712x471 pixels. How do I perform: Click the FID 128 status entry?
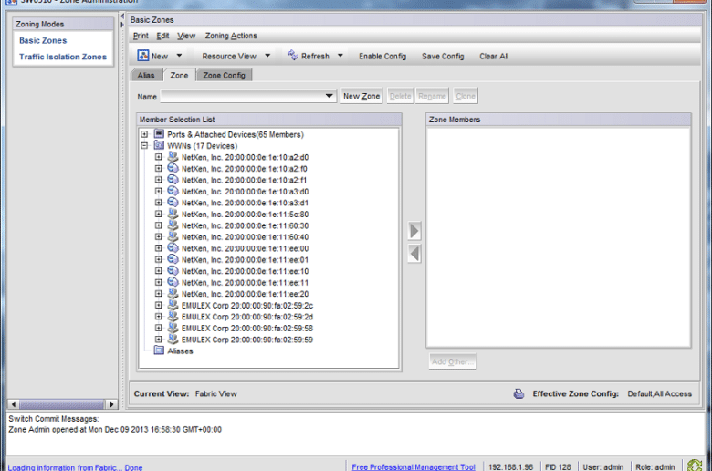(558, 466)
